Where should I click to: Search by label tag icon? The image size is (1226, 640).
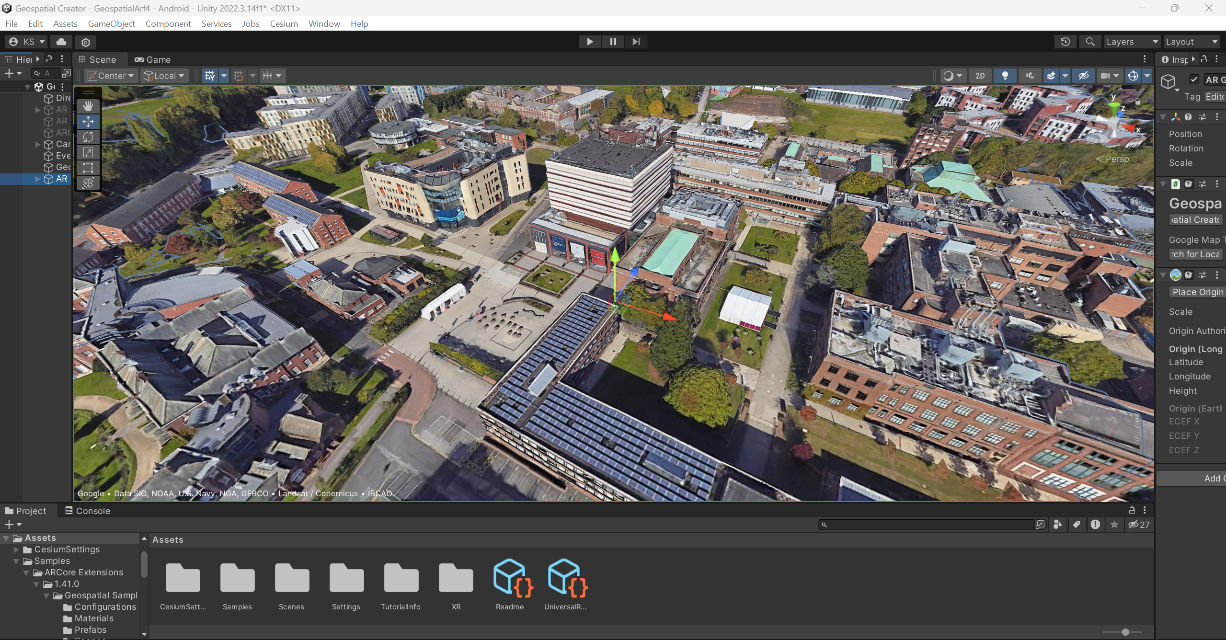(1077, 525)
